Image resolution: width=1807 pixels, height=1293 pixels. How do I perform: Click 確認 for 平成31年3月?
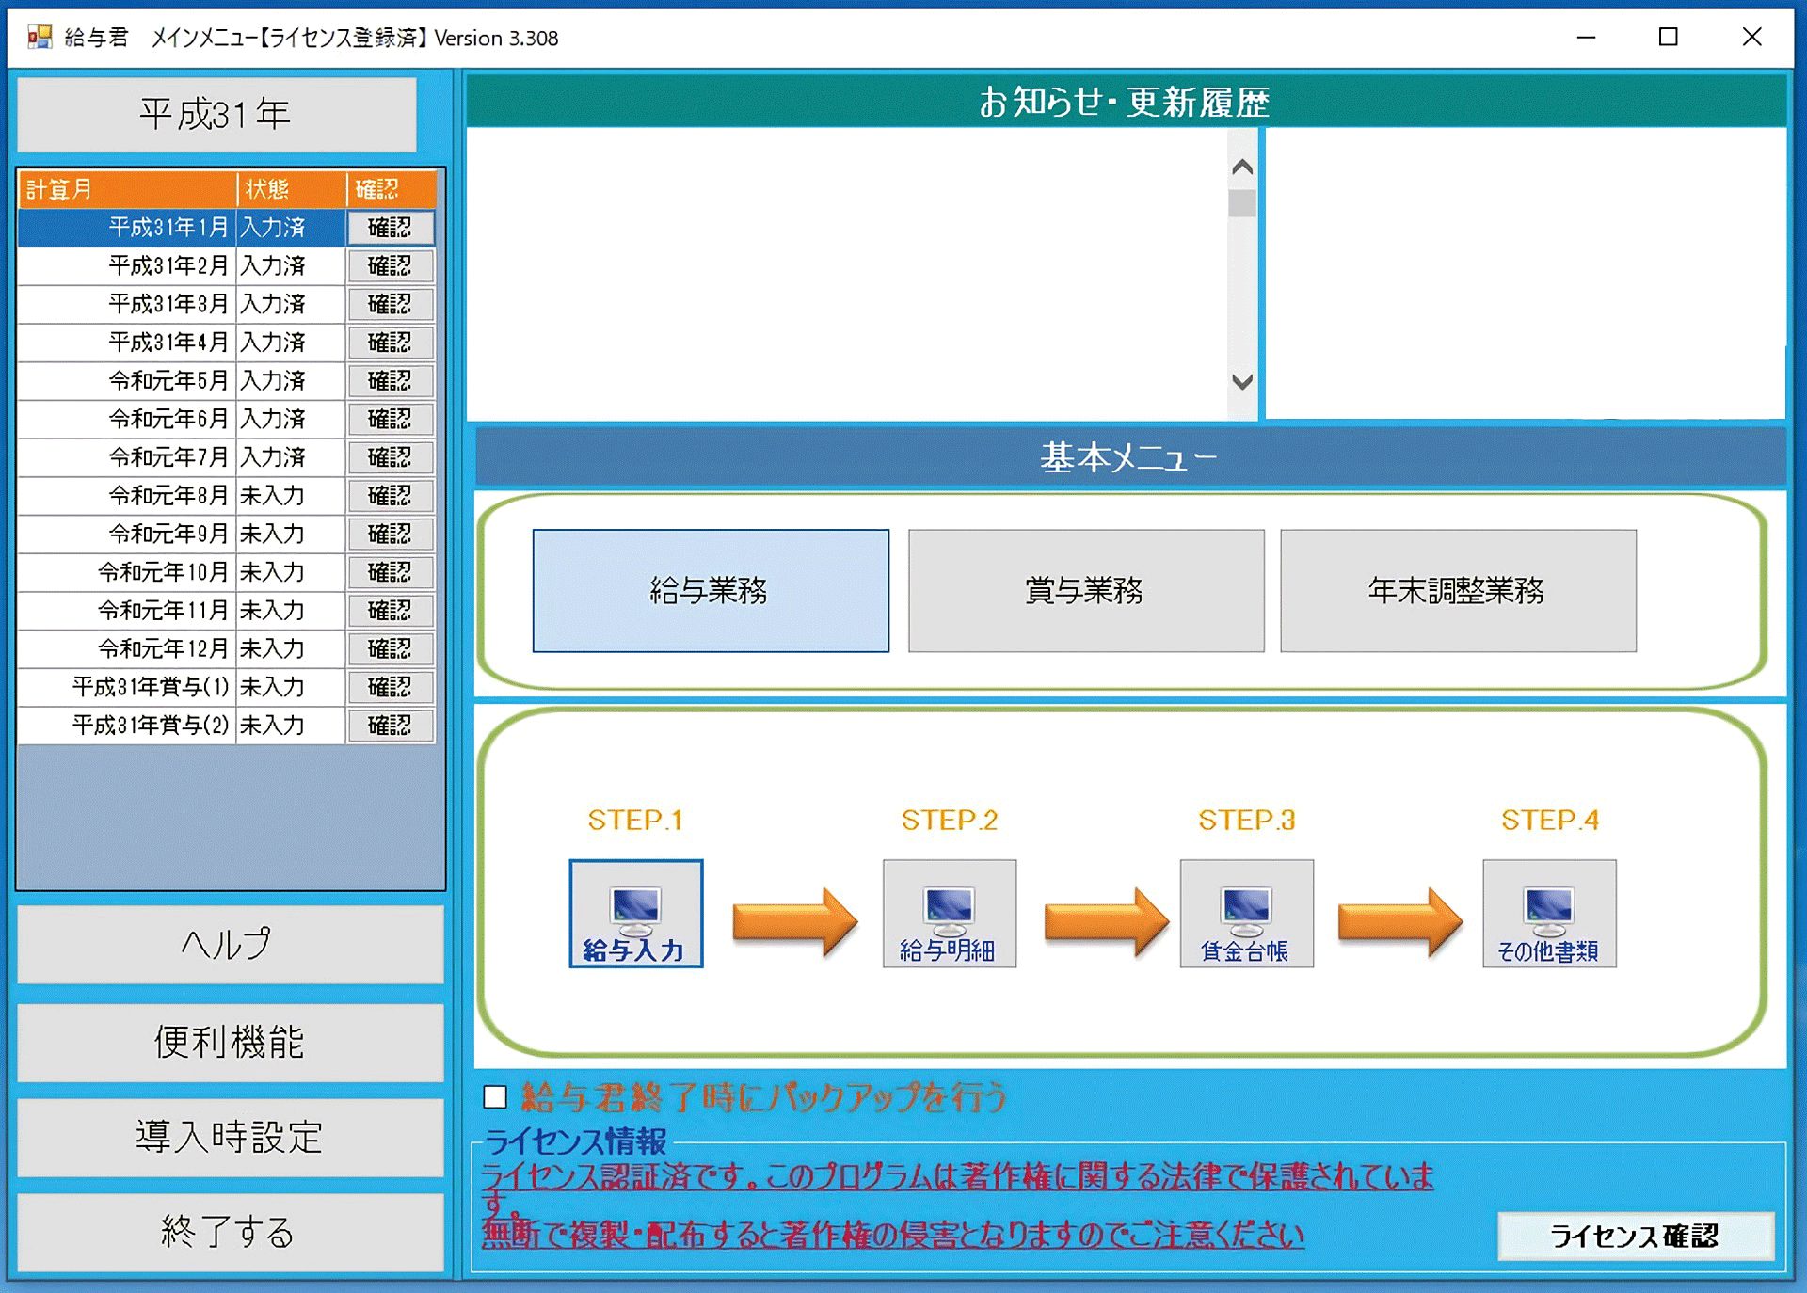pyautogui.click(x=390, y=304)
